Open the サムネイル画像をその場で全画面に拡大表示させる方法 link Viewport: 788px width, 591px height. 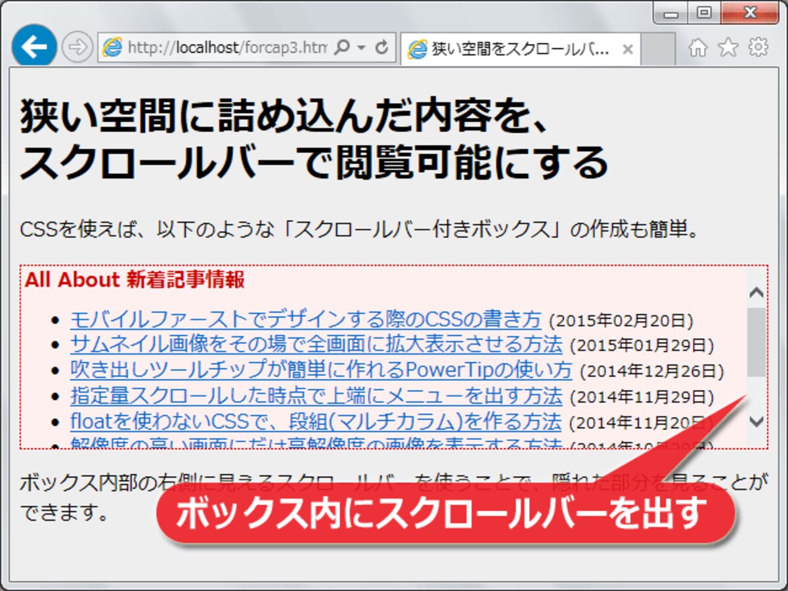(x=316, y=344)
